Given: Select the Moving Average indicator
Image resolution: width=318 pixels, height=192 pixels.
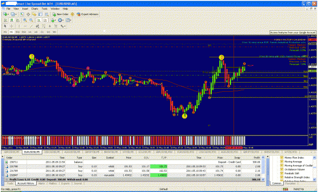Looking at the screenshot, I should coord(293,162).
